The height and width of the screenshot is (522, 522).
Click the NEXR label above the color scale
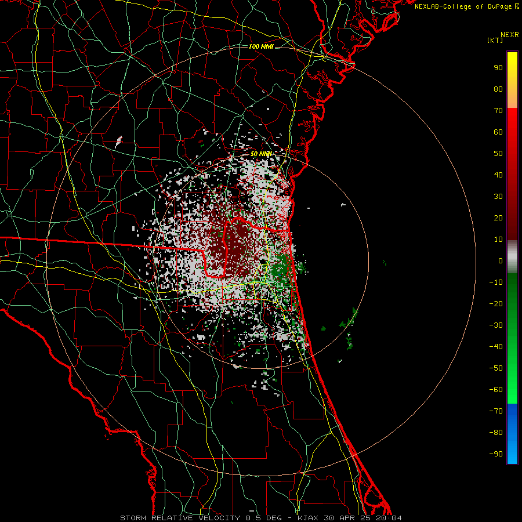(510, 35)
